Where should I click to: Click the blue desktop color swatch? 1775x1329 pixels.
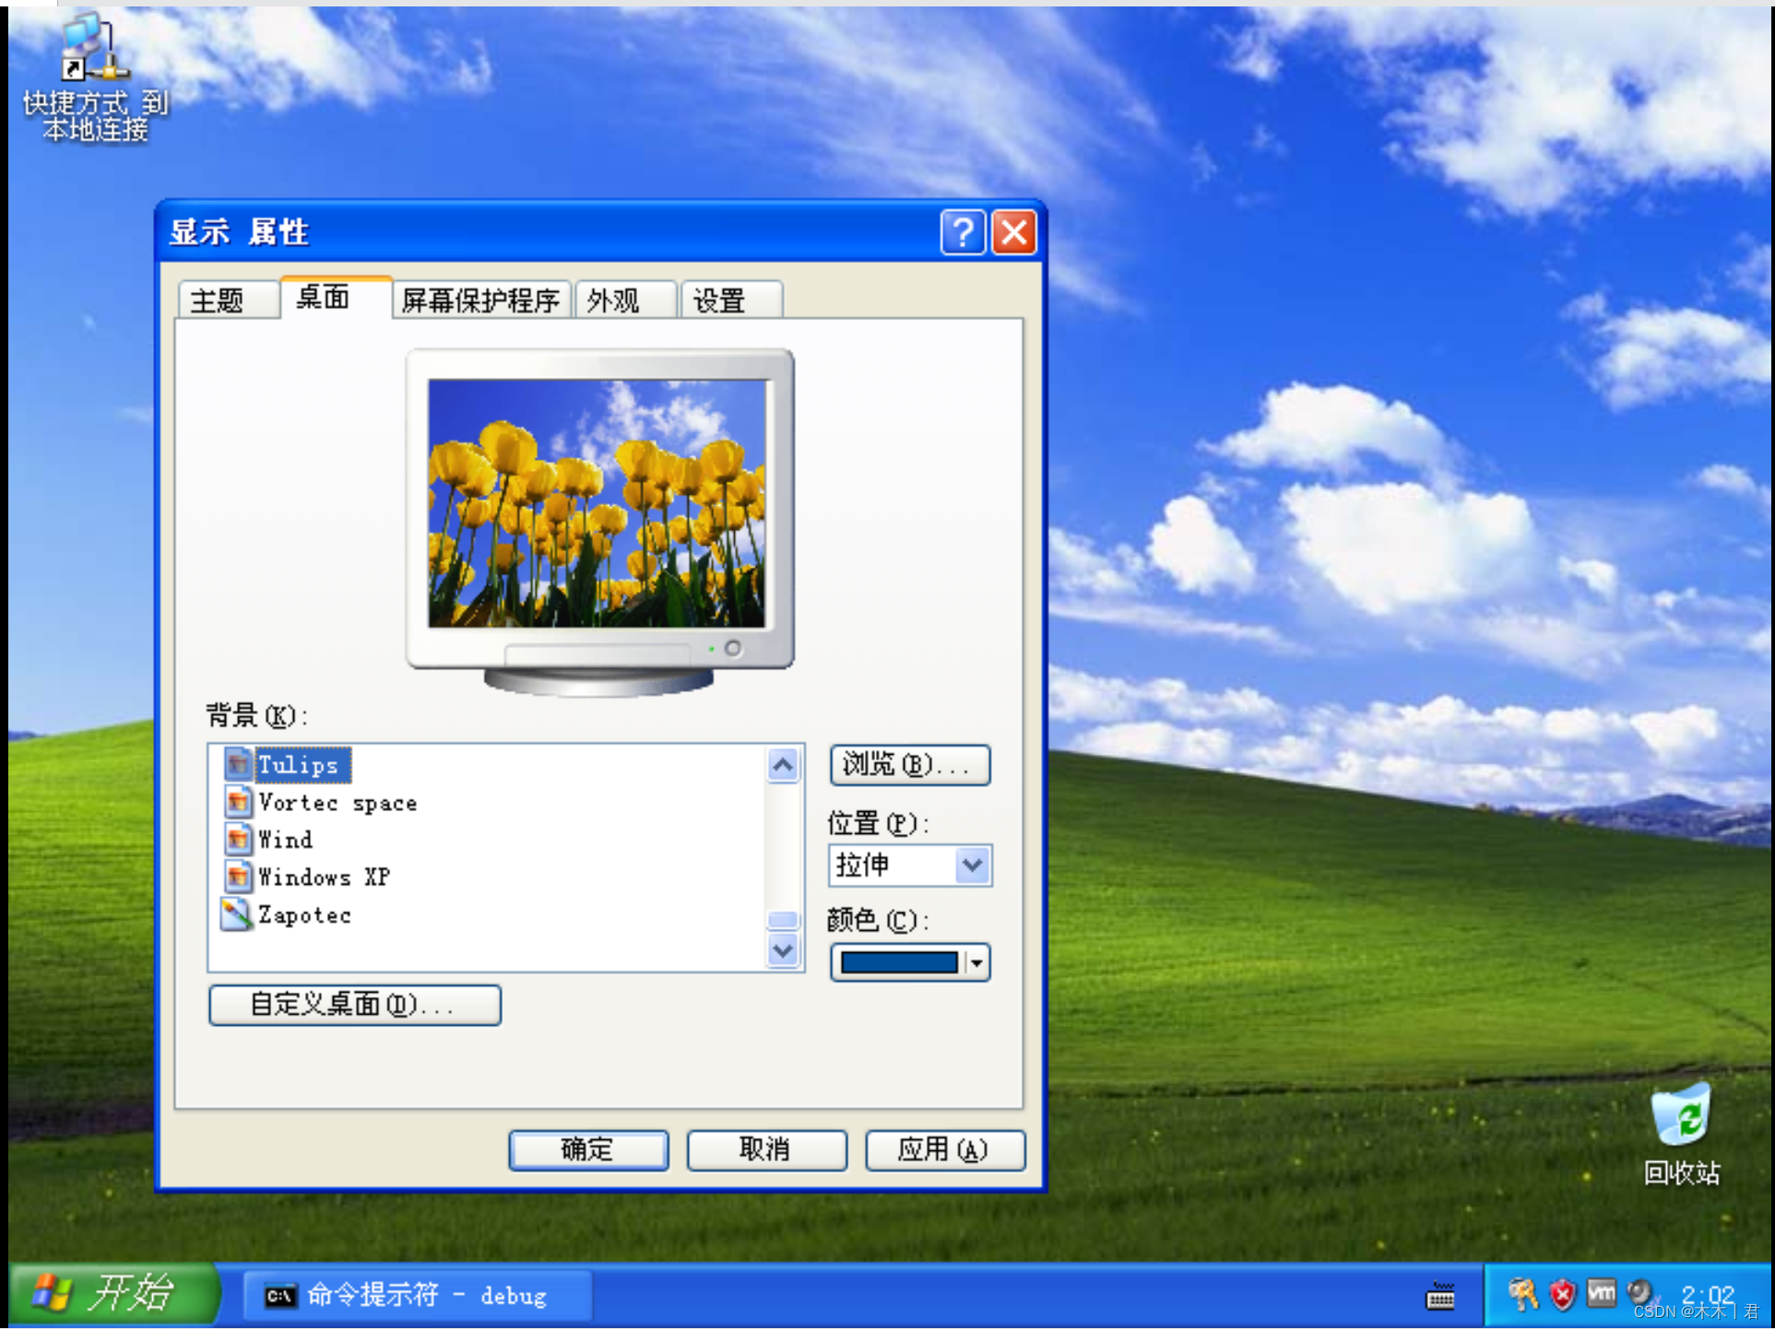click(899, 963)
